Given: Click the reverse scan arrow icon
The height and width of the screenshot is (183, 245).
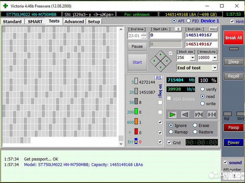Looking at the screenshot, I should tap(185, 115).
